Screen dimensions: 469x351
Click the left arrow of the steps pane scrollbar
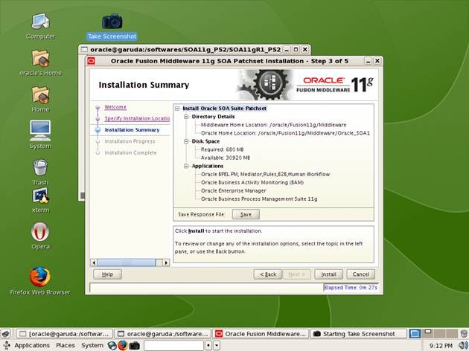pos(94,263)
